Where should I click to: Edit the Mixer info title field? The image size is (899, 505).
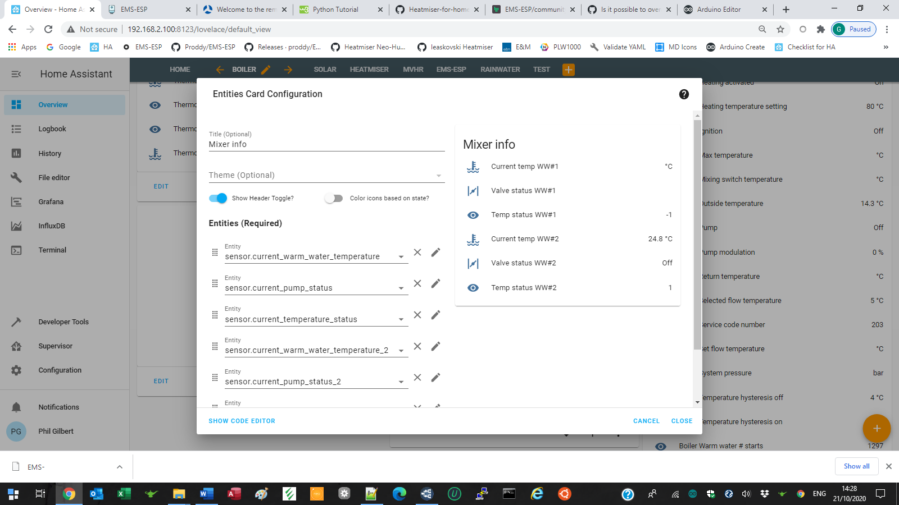326,144
